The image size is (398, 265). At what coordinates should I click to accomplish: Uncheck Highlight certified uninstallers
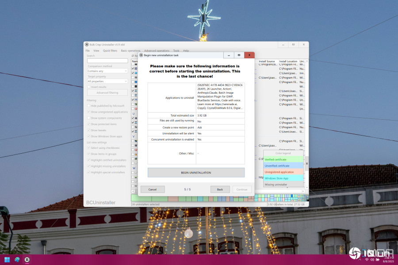89,160
